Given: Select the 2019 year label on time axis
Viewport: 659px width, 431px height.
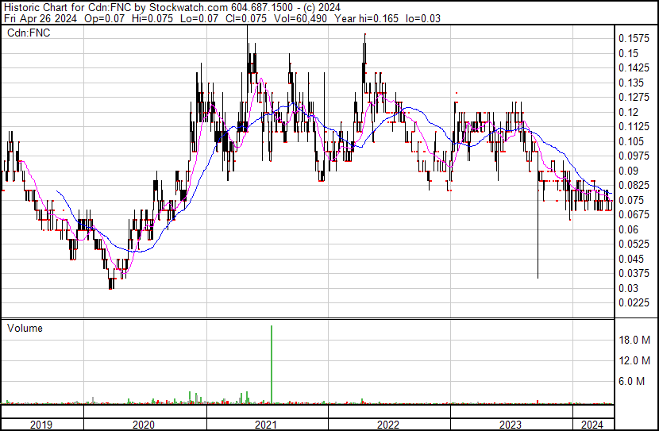Looking at the screenshot, I should (41, 425).
